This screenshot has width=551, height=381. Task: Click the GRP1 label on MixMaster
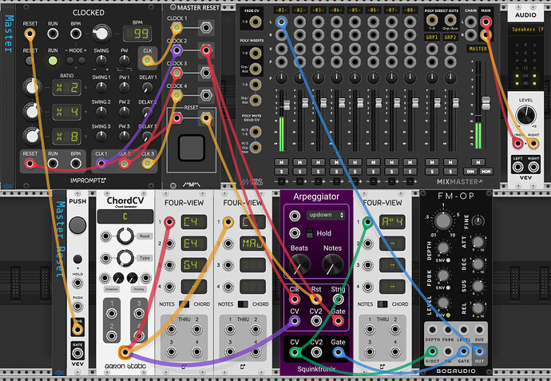tap(432, 38)
